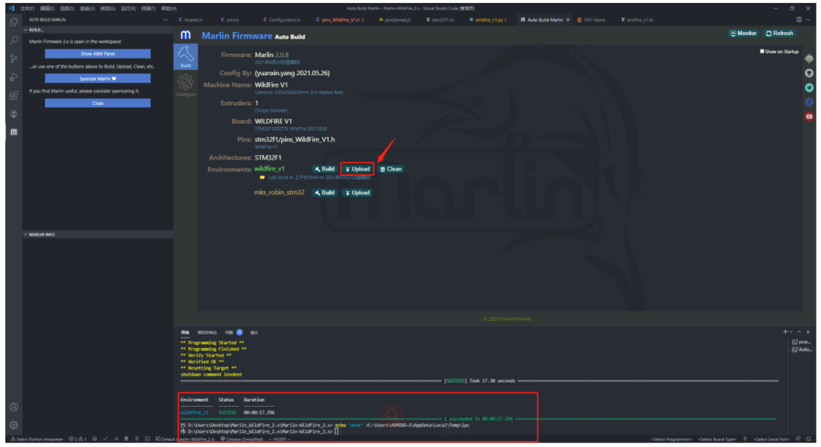Click the errors and warnings status bar indicator
This screenshot has width=821, height=447.
[77, 439]
